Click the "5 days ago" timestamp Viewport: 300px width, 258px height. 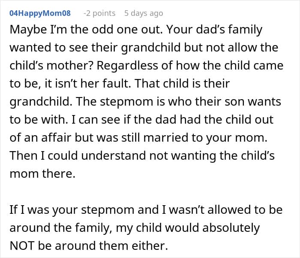click(144, 13)
